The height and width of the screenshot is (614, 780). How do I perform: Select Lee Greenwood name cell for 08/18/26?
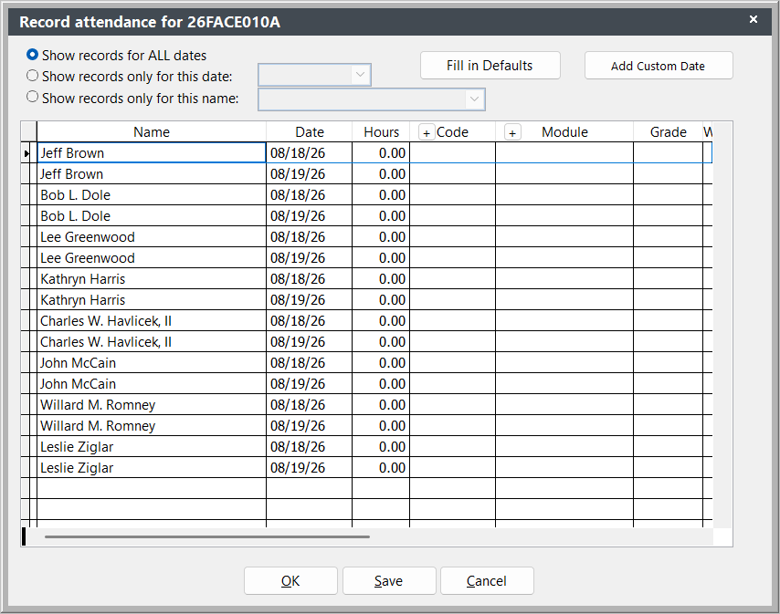point(152,237)
